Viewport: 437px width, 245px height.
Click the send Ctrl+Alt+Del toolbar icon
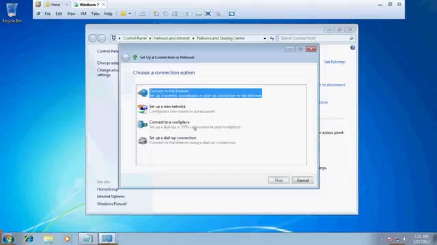click(142, 14)
